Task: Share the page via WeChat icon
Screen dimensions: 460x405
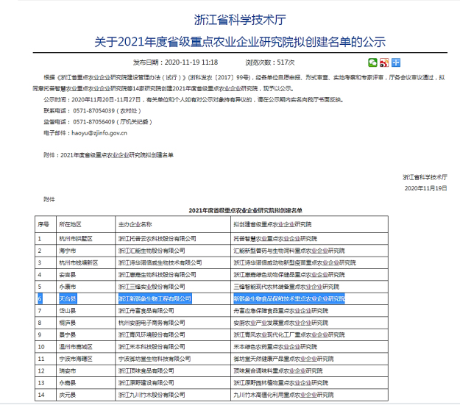Action: (373, 62)
